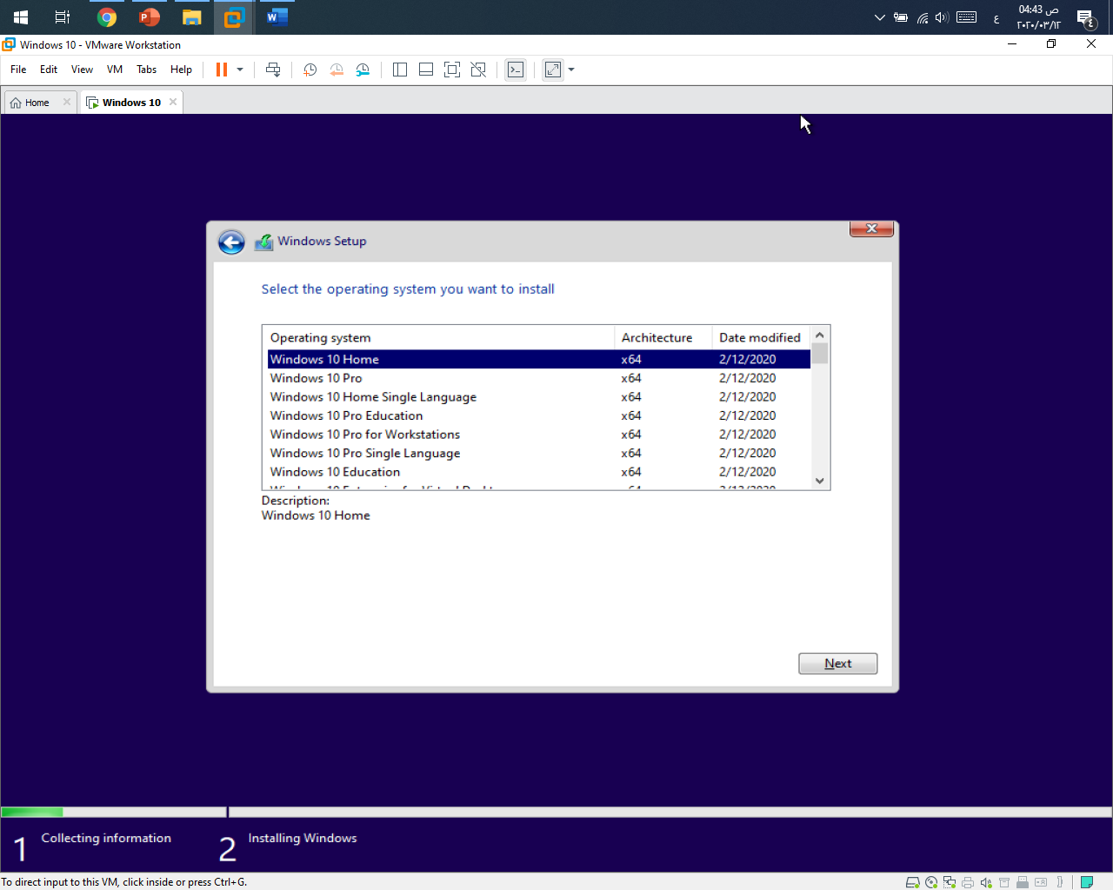
Task: Open the touch keyboard tray icon
Action: tap(966, 17)
